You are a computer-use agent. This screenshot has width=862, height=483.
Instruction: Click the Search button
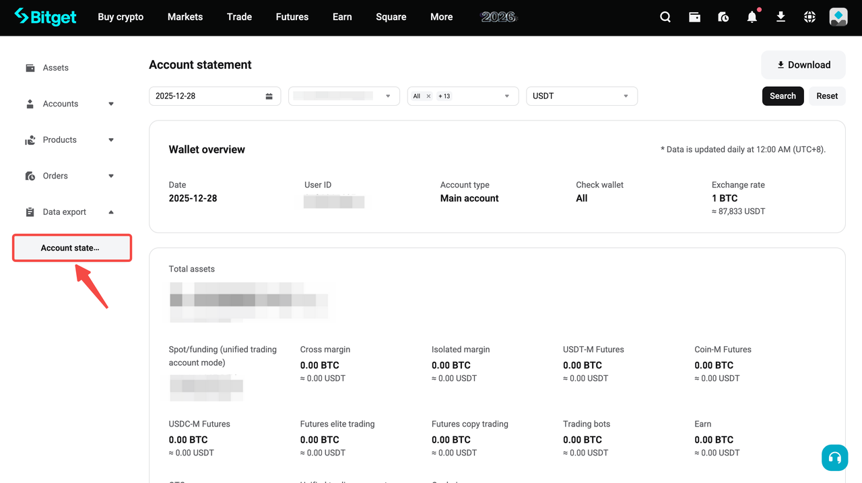coord(783,96)
